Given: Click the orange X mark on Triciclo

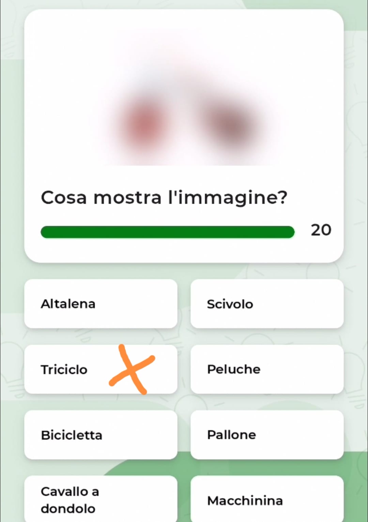Looking at the screenshot, I should click(x=132, y=369).
